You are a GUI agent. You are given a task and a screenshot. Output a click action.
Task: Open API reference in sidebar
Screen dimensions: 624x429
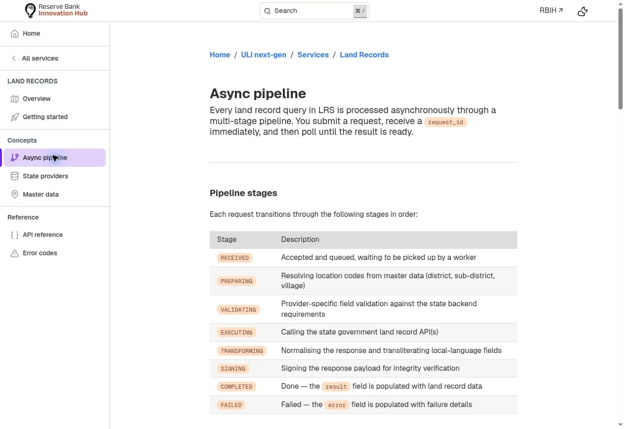(55, 235)
